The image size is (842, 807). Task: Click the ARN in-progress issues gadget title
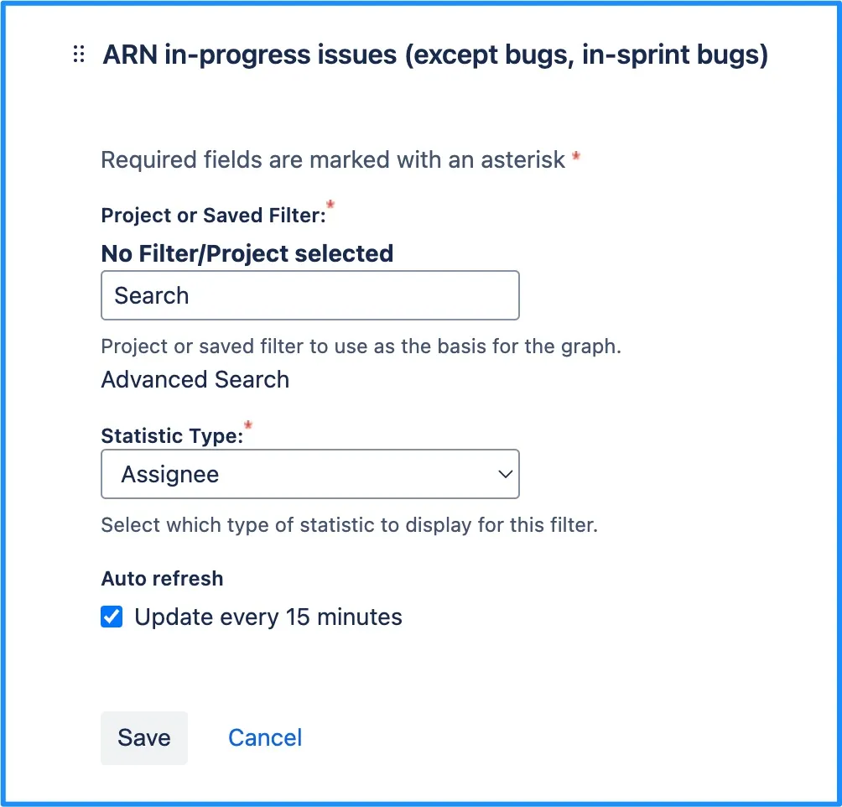(x=435, y=55)
